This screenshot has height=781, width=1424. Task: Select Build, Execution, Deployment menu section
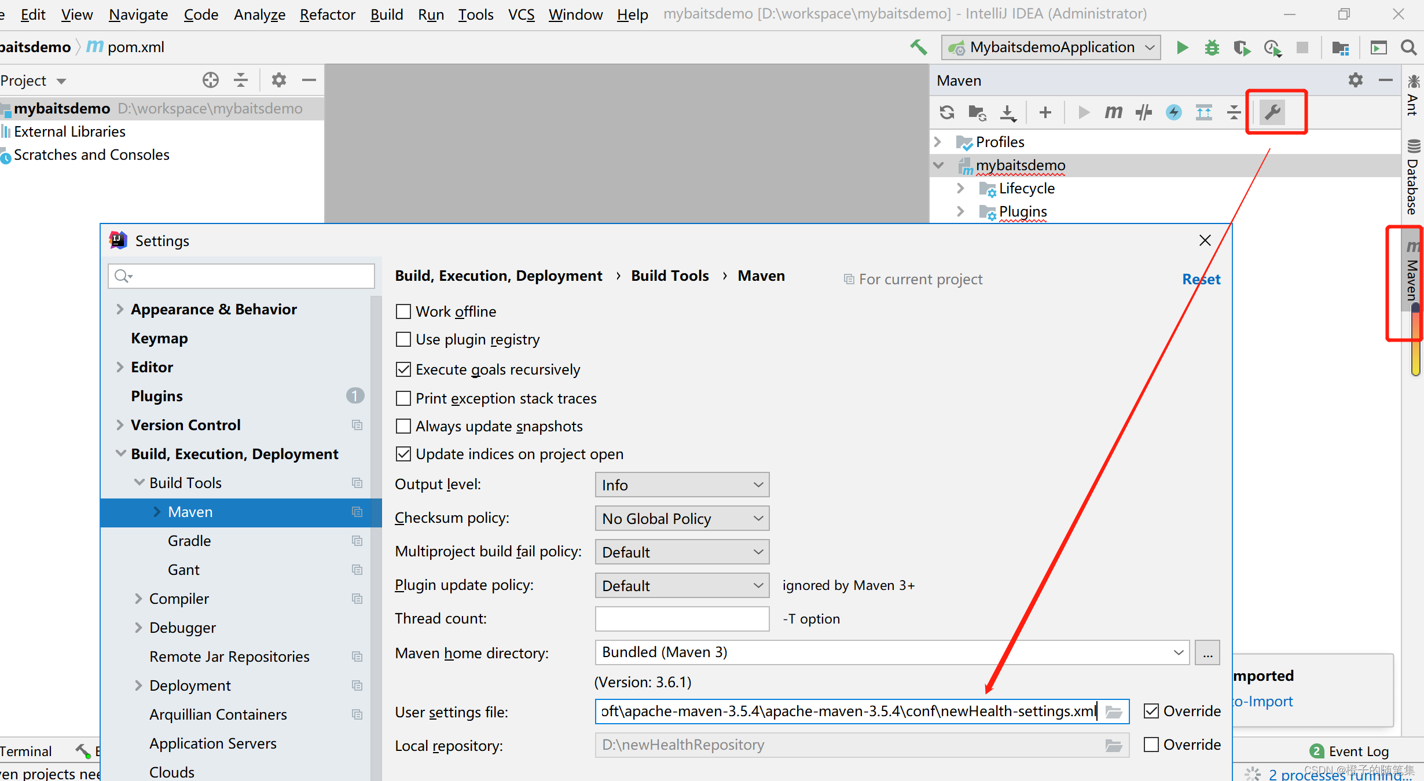coord(236,453)
